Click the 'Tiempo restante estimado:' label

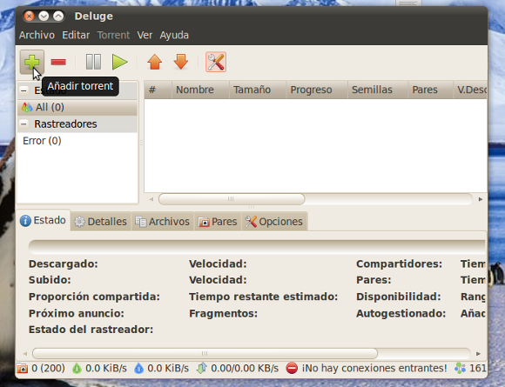click(264, 297)
